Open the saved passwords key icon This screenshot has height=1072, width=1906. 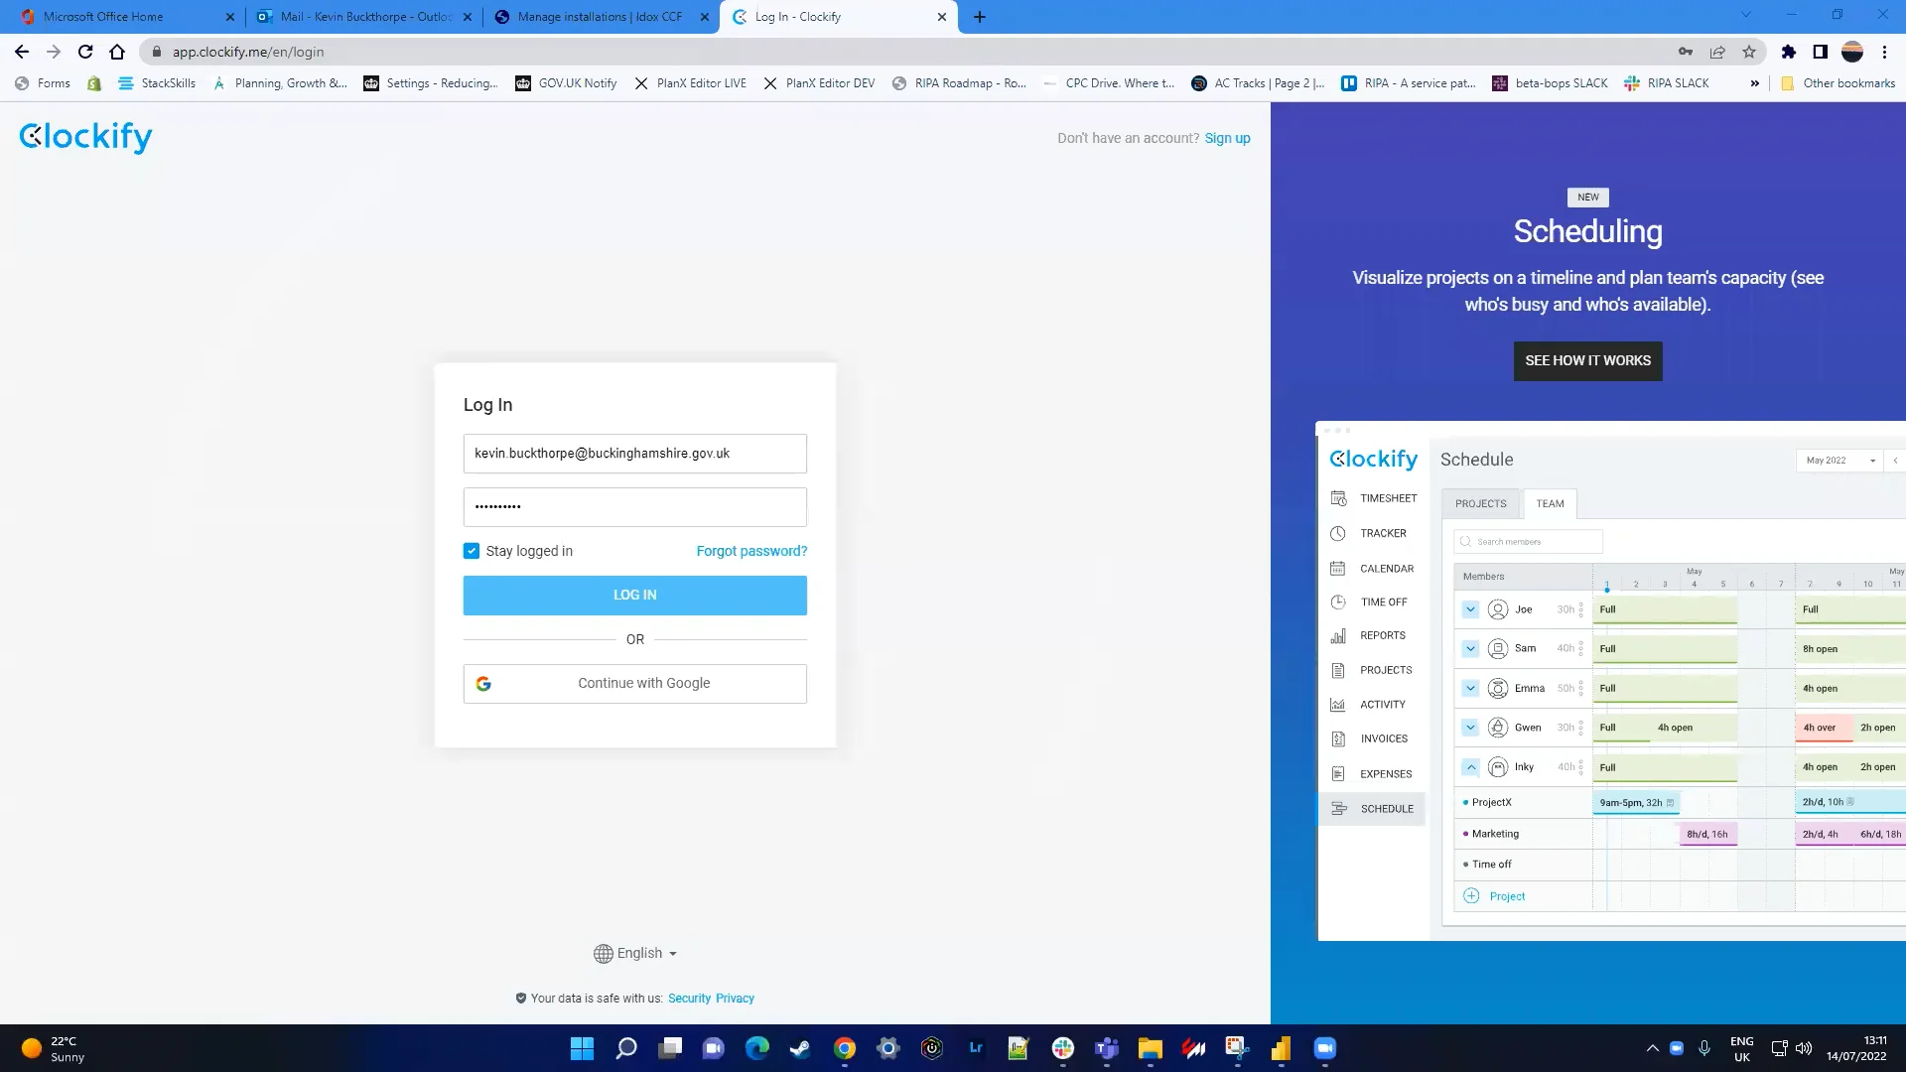pyautogui.click(x=1686, y=52)
